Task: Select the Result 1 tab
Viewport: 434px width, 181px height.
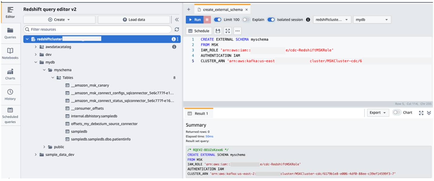Action: (x=198, y=113)
